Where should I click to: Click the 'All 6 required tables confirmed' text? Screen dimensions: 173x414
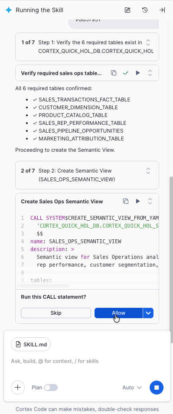pos(54,88)
